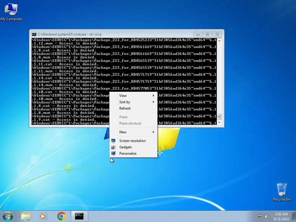The width and height of the screenshot is (296, 222).
Task: Click cmd scrollbar down arrow
Action: tap(219, 123)
